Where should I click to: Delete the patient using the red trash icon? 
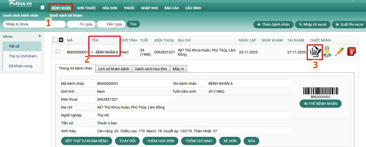click(x=352, y=52)
